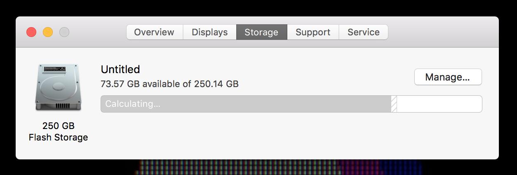Click the hard drive disk icon
Viewport: 517px width, 175px height.
(x=58, y=87)
